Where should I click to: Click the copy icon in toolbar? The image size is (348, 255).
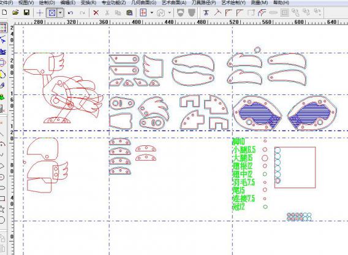click(118, 13)
